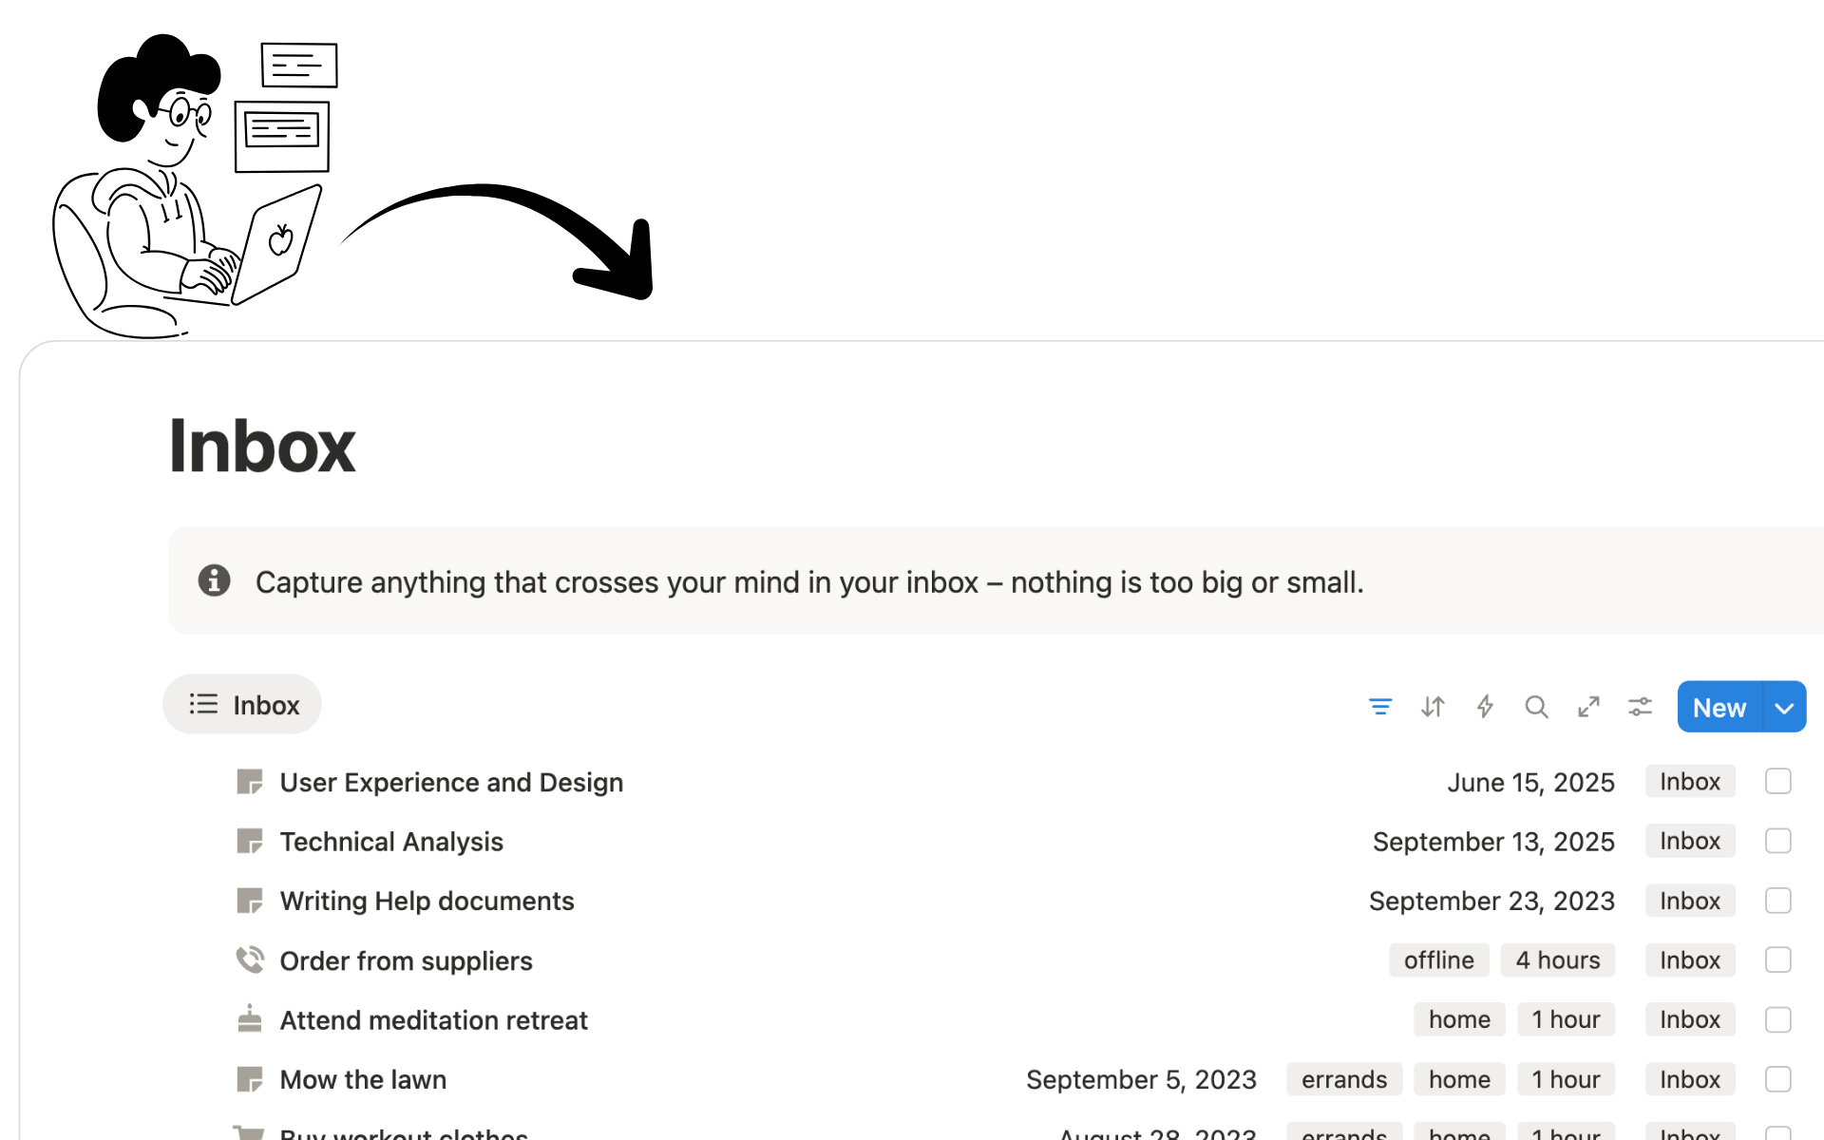The width and height of the screenshot is (1824, 1140).
Task: Click the September 13, 2025 date field
Action: point(1492,841)
